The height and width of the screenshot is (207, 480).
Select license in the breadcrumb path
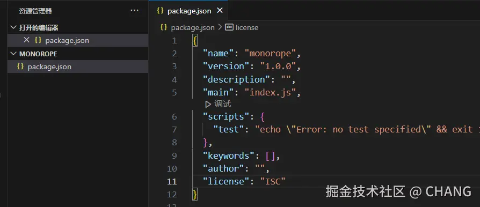tap(247, 27)
